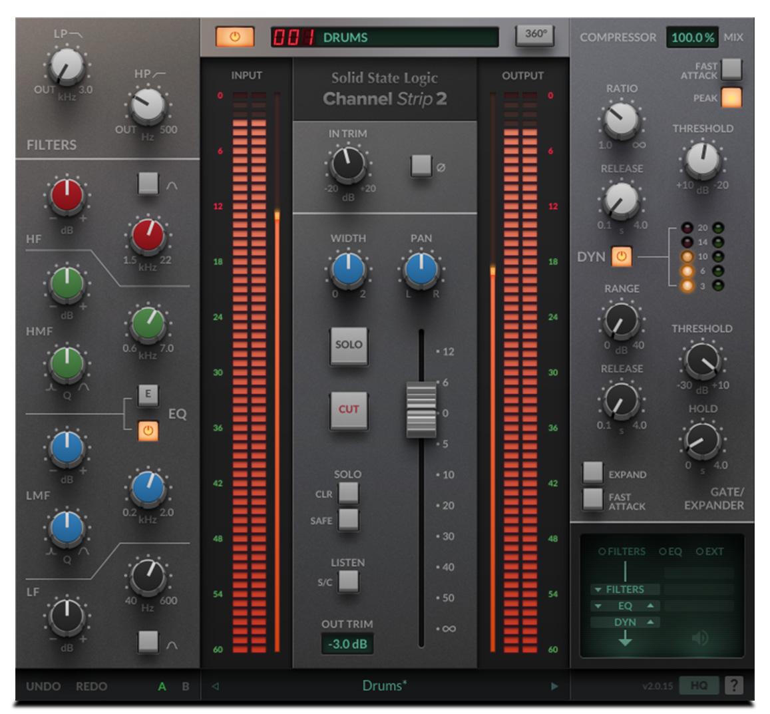Click the black LF frequency knob
The width and height of the screenshot is (770, 714).
point(147,576)
